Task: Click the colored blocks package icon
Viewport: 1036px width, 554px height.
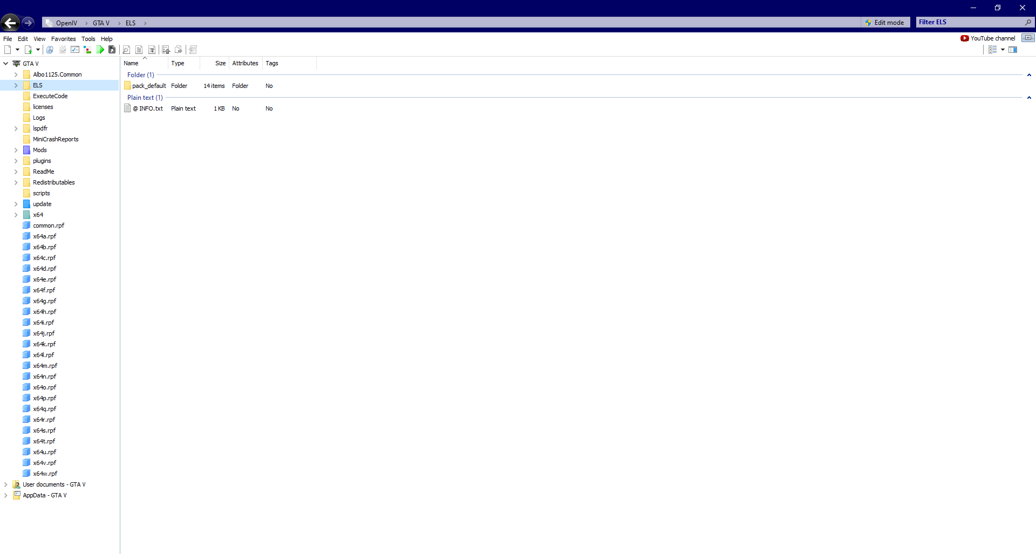Action: (x=87, y=50)
